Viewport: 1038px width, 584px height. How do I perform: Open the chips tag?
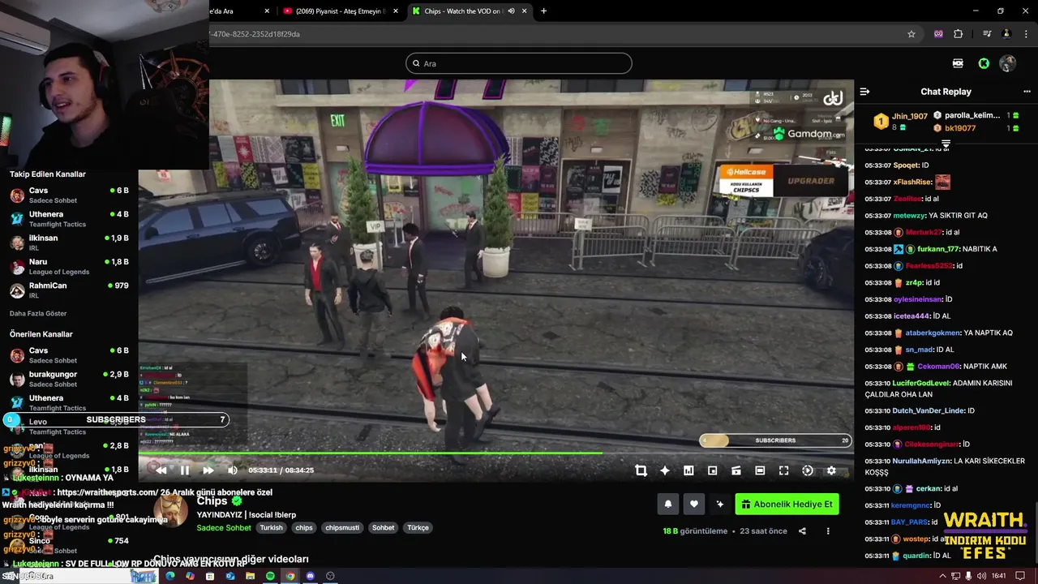(304, 527)
